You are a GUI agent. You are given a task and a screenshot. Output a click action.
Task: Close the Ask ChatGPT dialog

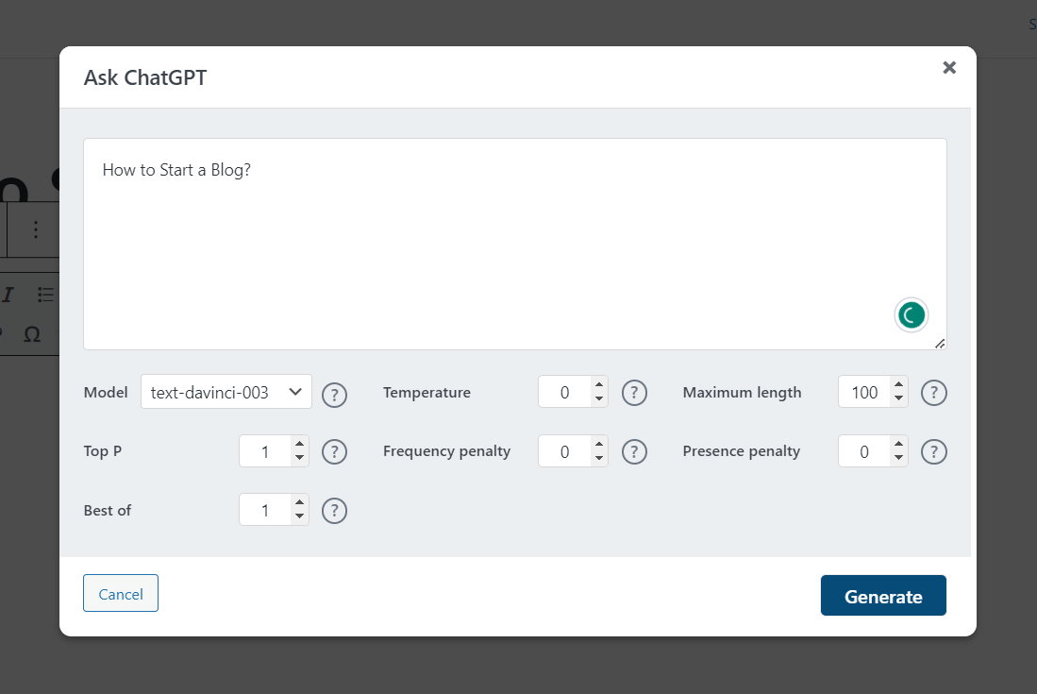point(949,67)
